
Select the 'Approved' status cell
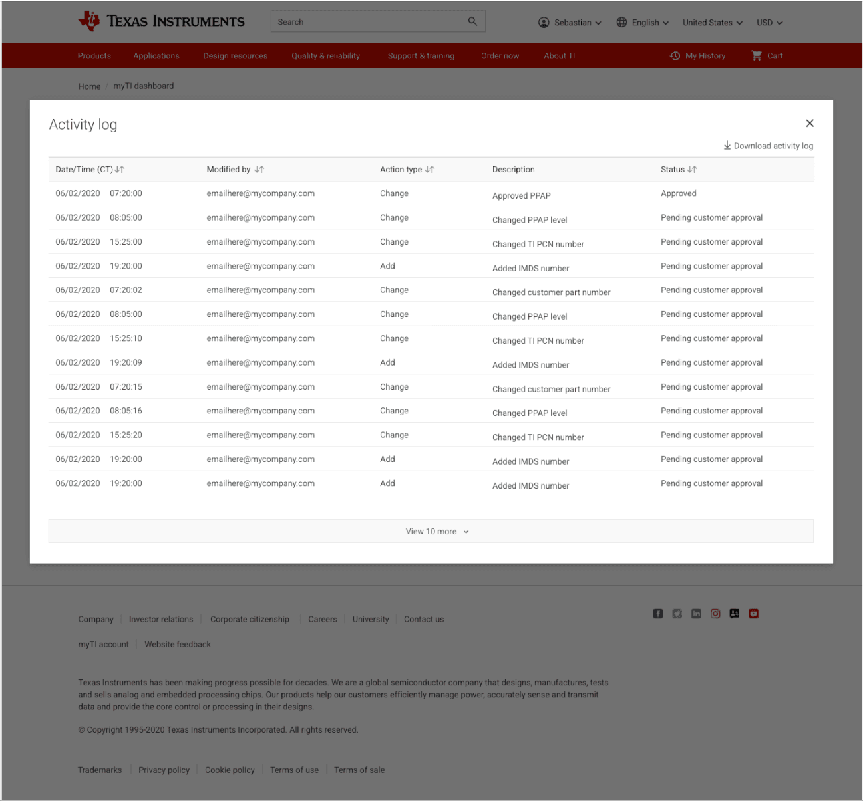(x=679, y=193)
